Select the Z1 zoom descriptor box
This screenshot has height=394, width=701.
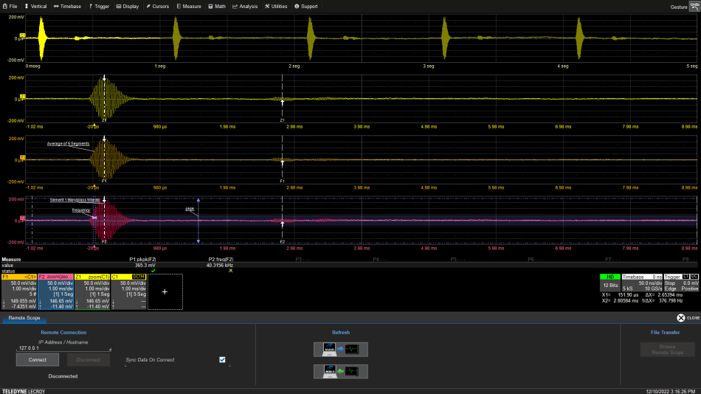coord(91,292)
